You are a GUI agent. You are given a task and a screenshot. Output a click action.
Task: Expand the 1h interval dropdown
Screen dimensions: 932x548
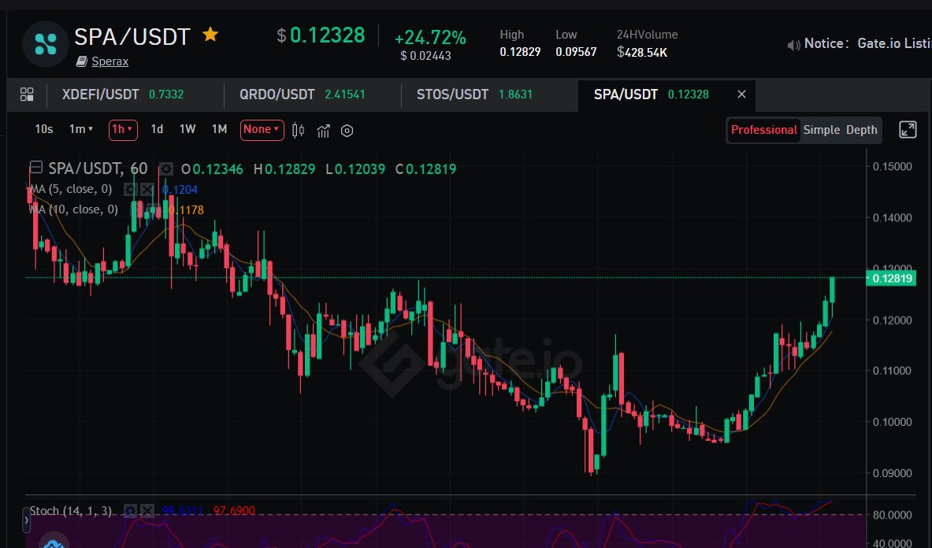pos(123,130)
